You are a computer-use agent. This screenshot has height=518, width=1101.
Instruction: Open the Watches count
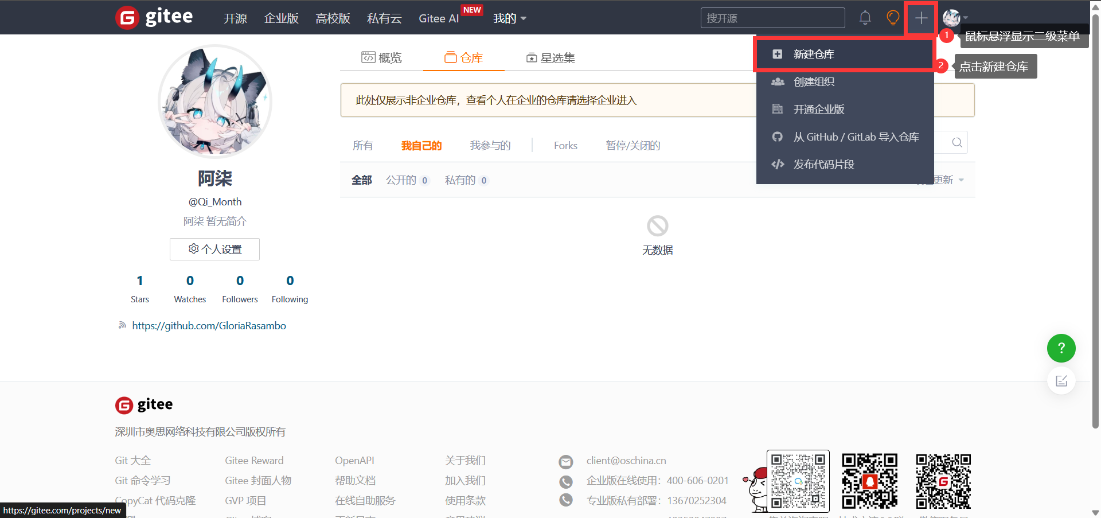[190, 289]
